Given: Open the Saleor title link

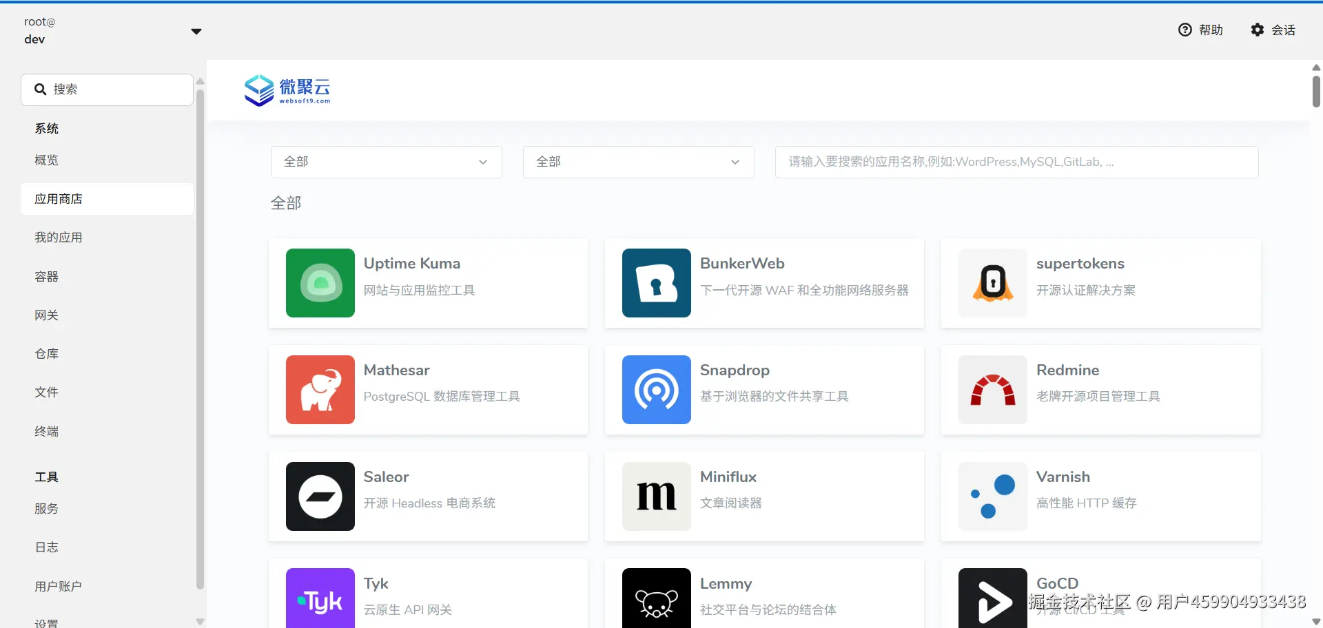Looking at the screenshot, I should tap(387, 477).
